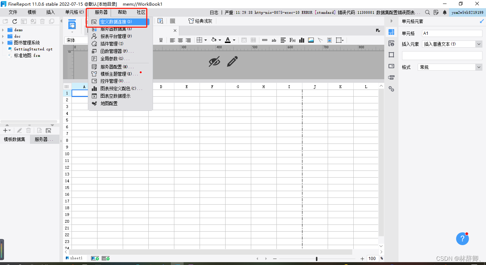This screenshot has width=486, height=265.
Task: Click the pencil edit icon in header
Action: tap(232, 61)
